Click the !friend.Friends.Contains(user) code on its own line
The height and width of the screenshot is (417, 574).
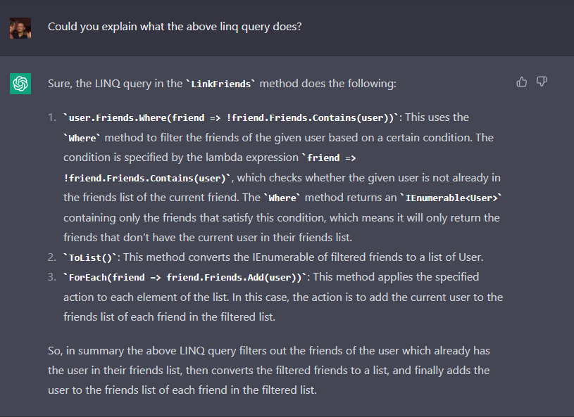[147, 178]
